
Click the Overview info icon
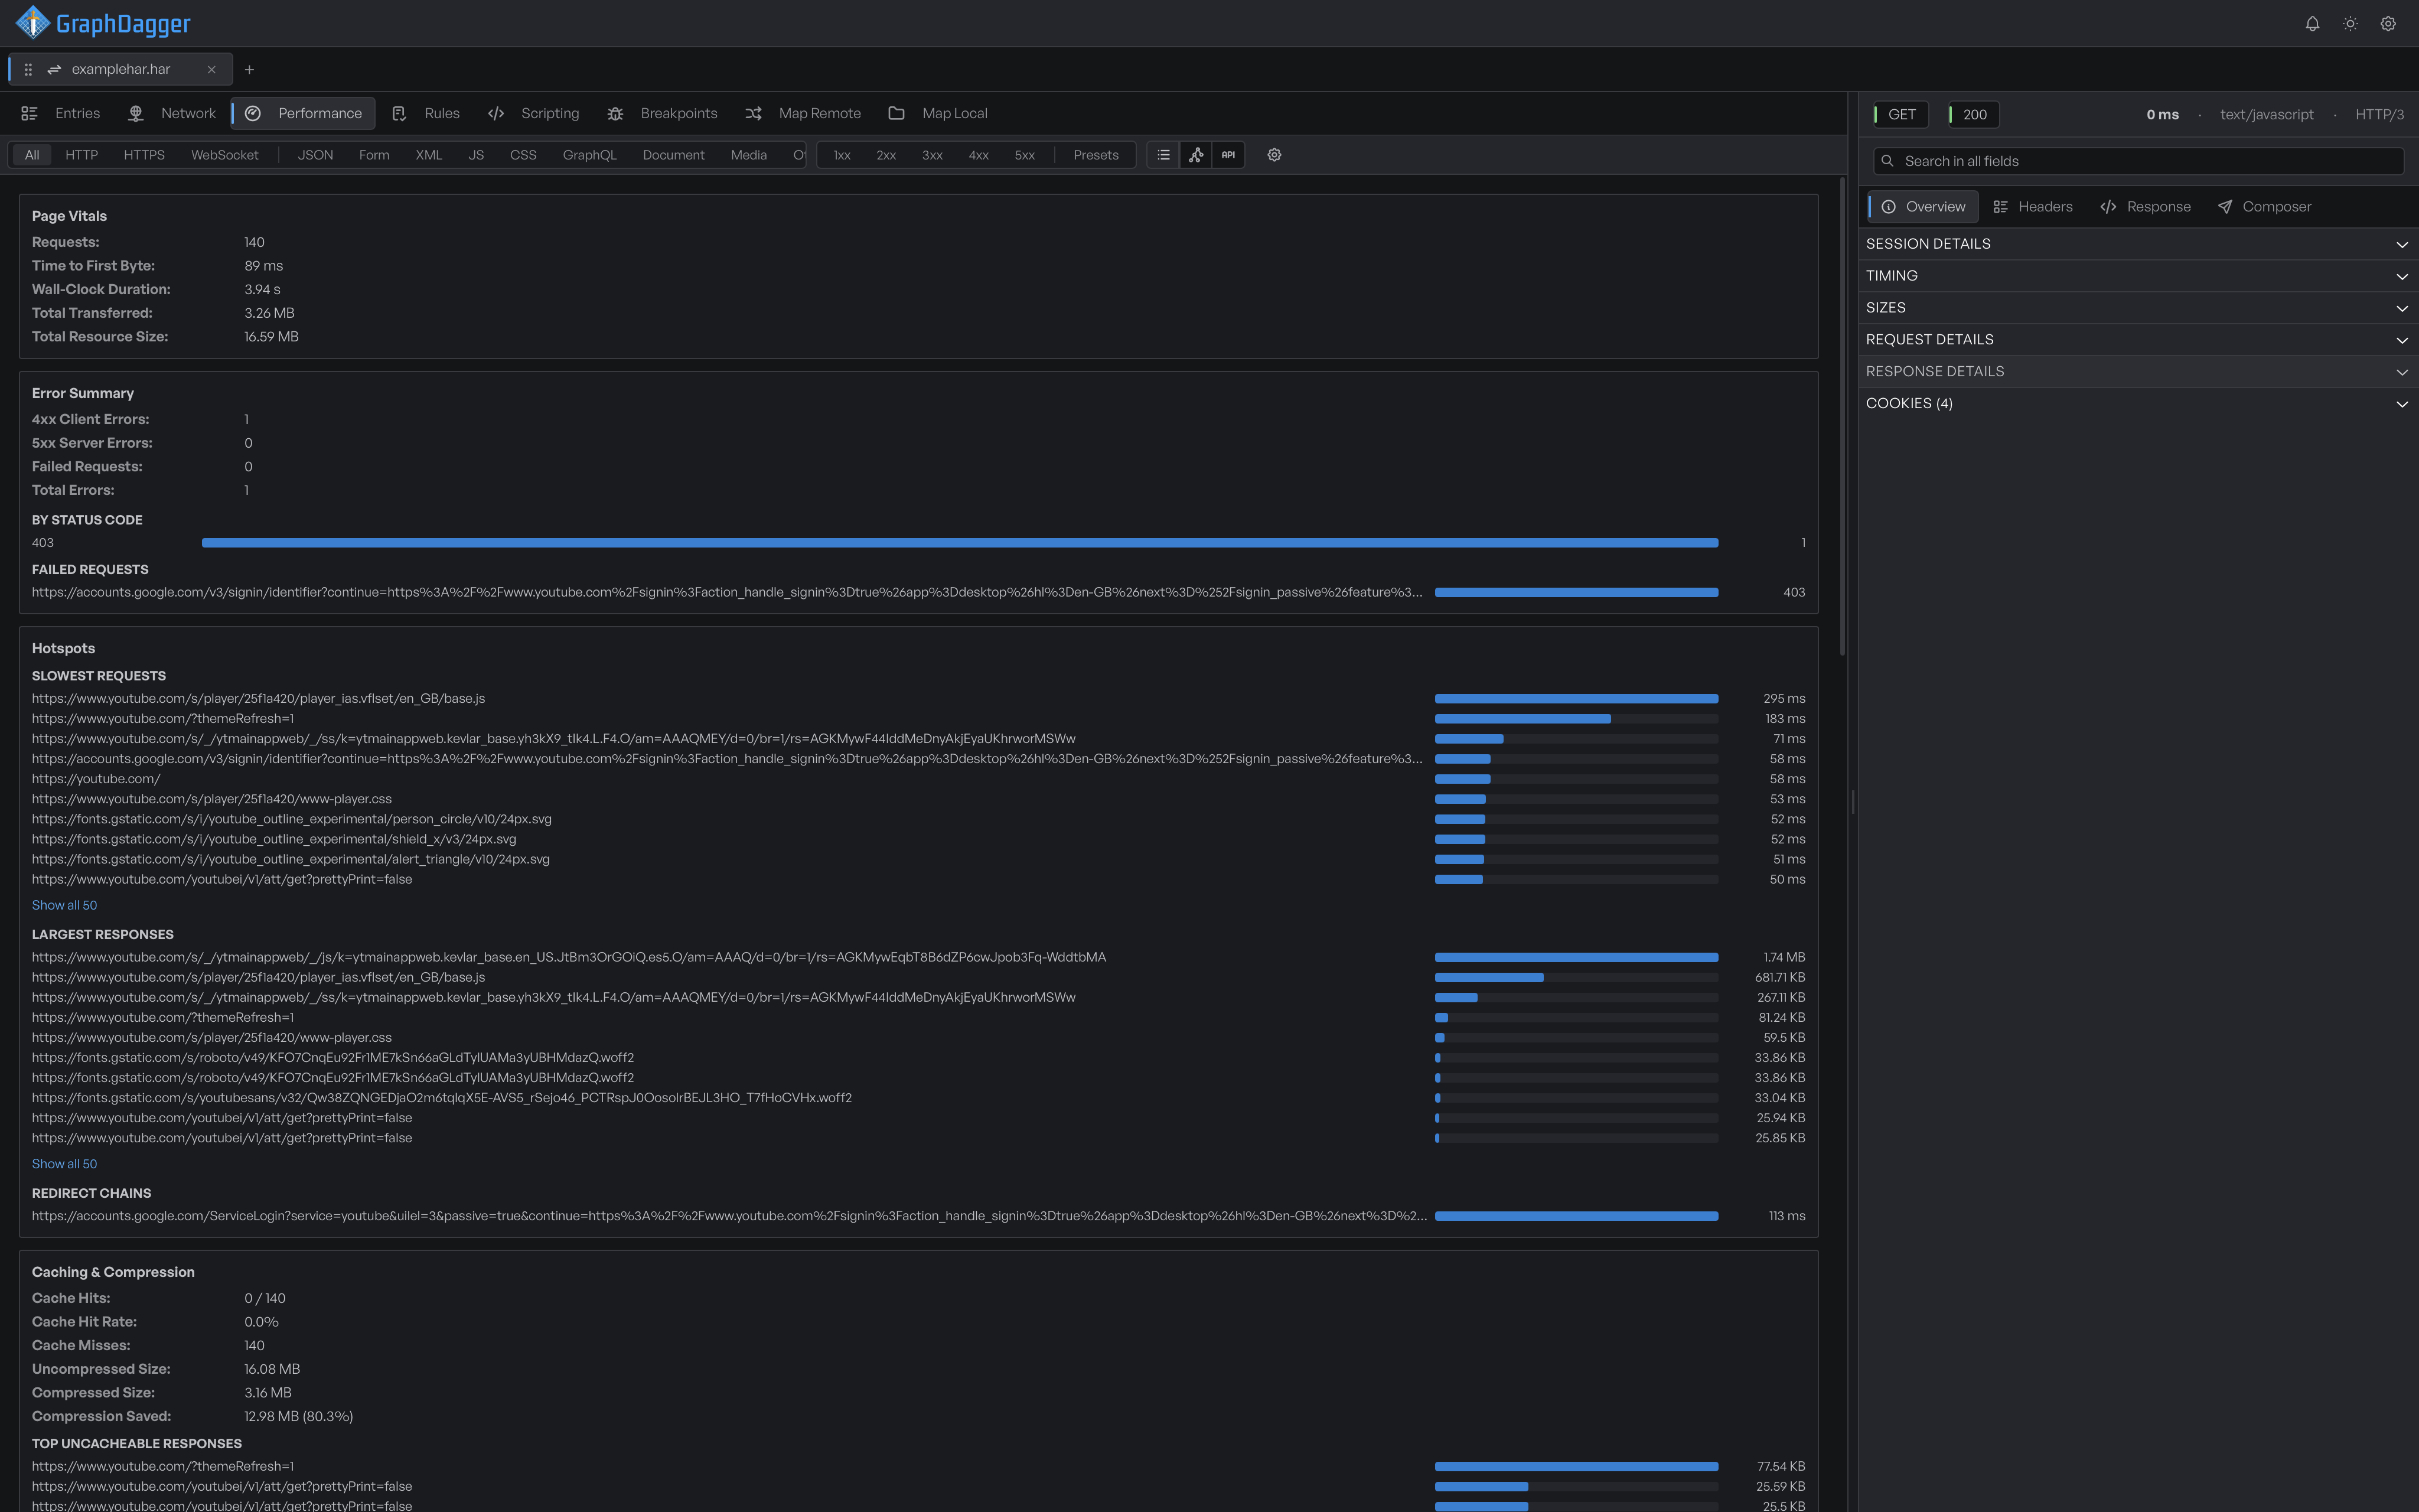[x=1888, y=207]
